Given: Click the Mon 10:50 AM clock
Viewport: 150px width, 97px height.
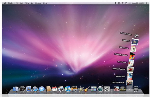Looking at the screenshot, I should (x=138, y=3).
